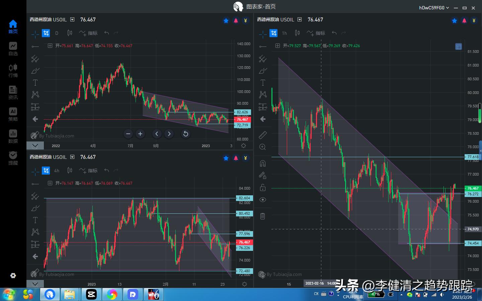482x301 pixels.
Task: Select the Text annotation tool
Action: point(35,82)
